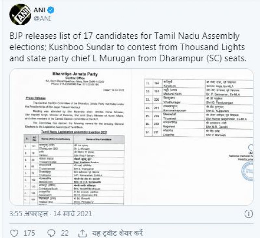
Task: Click the blue verified badge
Action: 53,10
